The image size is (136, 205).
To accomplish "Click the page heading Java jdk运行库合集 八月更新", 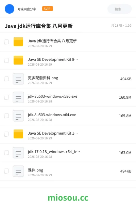I will click(x=39, y=26).
